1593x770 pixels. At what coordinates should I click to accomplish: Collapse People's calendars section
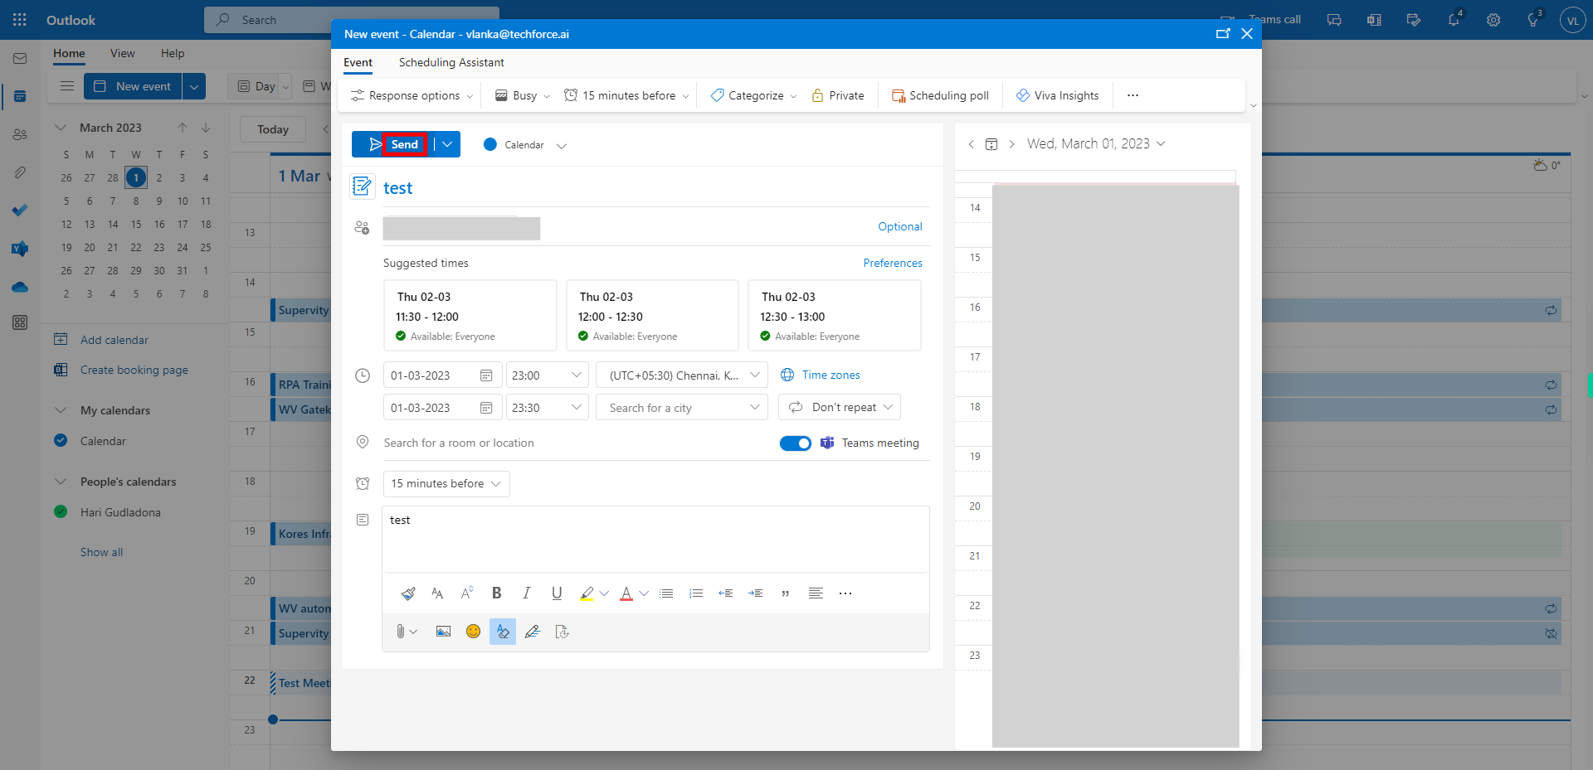coord(60,482)
